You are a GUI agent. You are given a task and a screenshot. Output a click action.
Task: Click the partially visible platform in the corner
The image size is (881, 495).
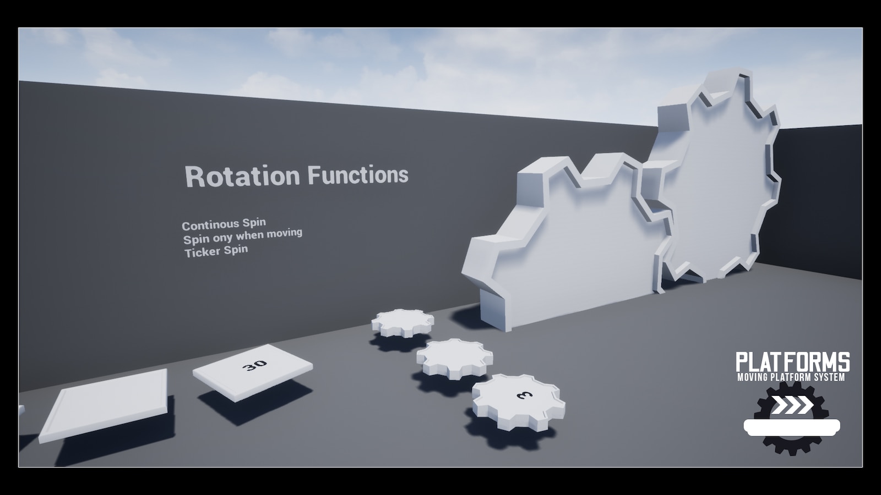tap(22, 410)
